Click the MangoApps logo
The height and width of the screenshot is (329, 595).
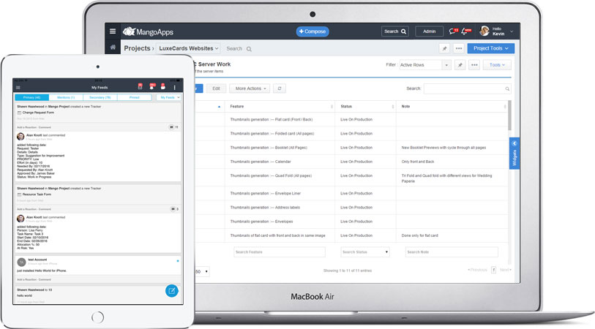(x=148, y=32)
